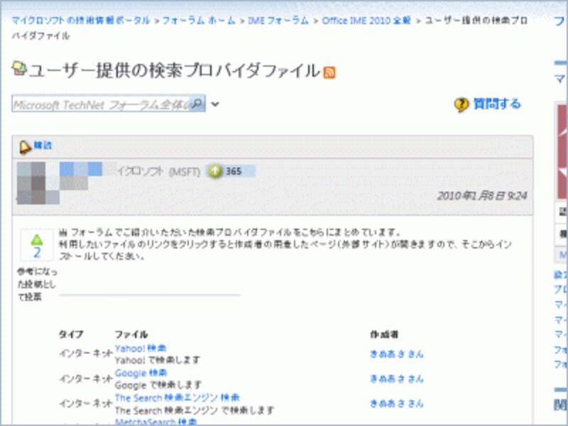This screenshot has height=426, width=568.
Task: Click the vote count number 2
Action: 37,253
